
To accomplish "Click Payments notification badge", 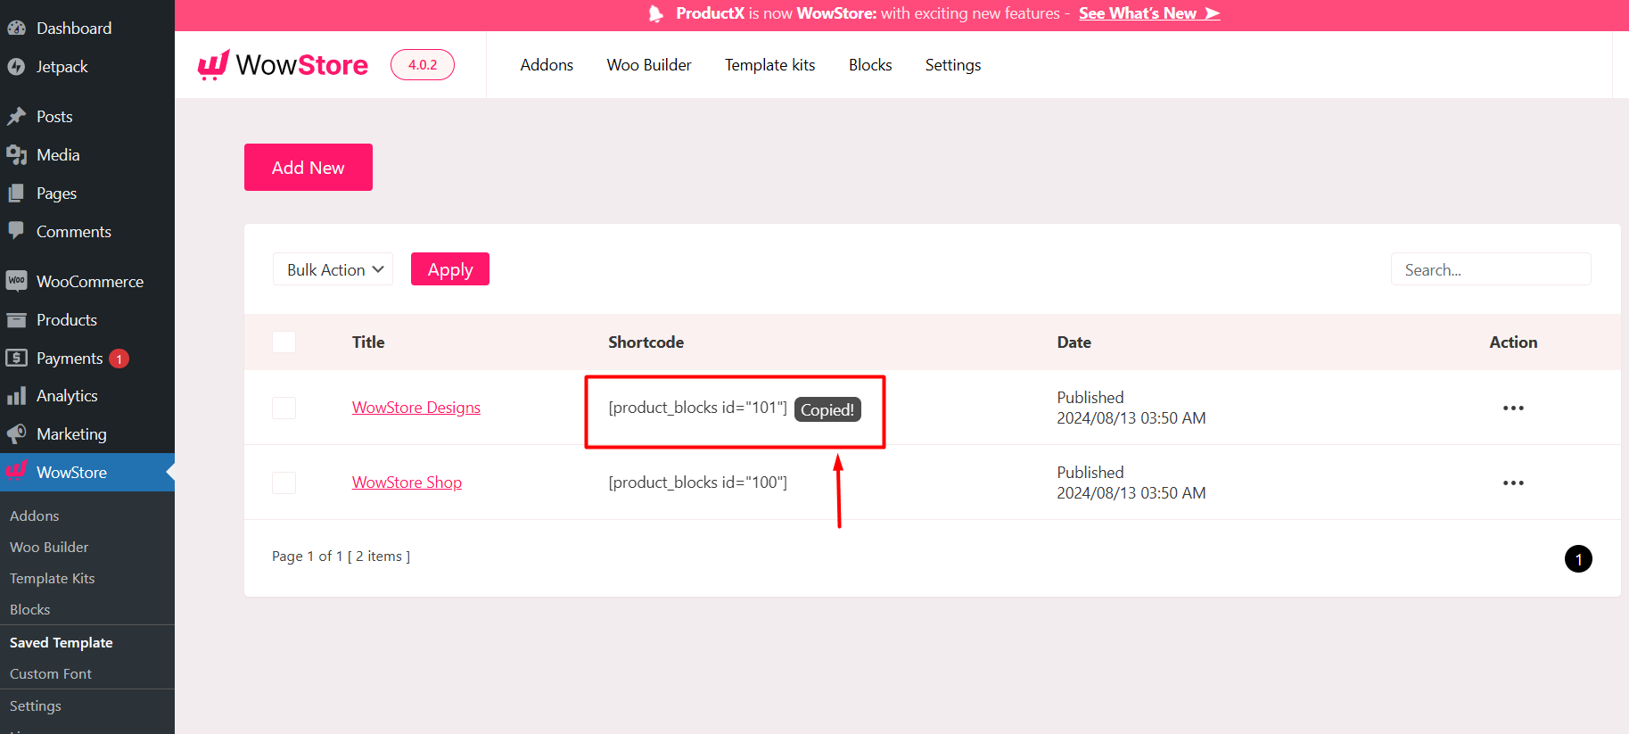I will tap(119, 359).
